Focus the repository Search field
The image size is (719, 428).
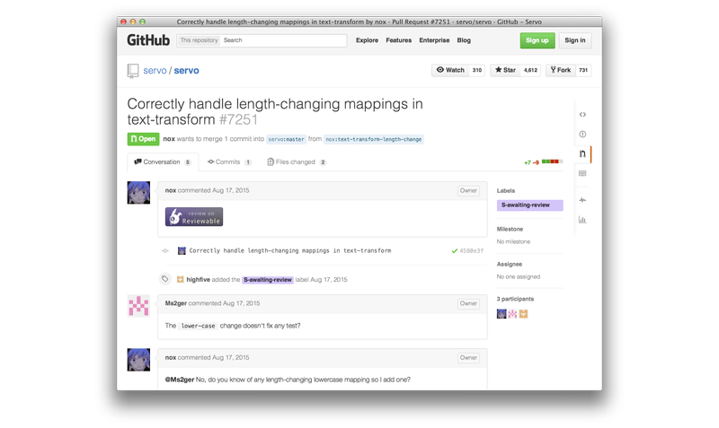coord(283,40)
